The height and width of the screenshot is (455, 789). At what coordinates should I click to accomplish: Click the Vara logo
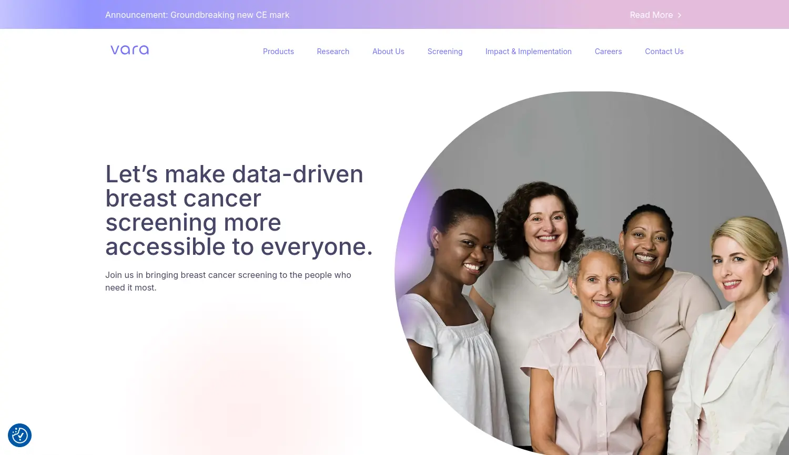[129, 50]
